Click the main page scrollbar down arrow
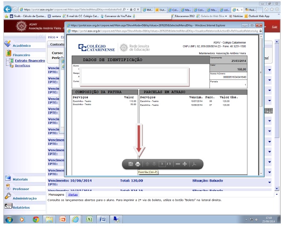 coord(277,188)
